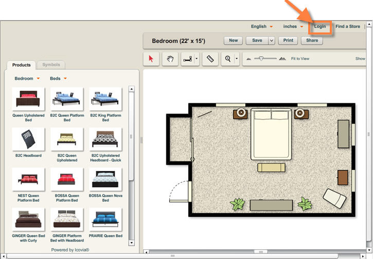The height and width of the screenshot is (259, 373).
Task: Click the zoom slider handle
Action: pyautogui.click(x=261, y=59)
